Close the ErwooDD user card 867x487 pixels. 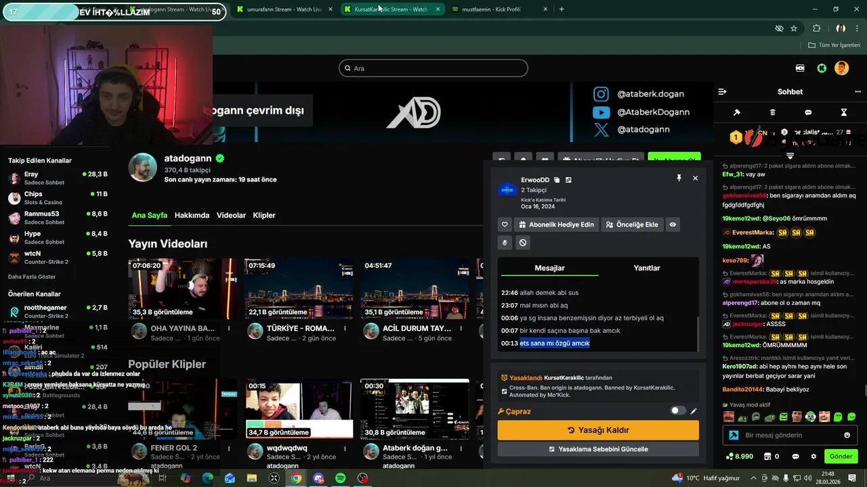[x=695, y=178]
